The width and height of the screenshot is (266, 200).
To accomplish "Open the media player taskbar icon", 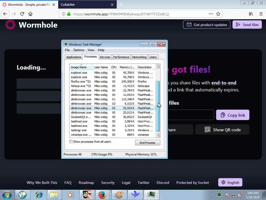I will pos(70,195).
